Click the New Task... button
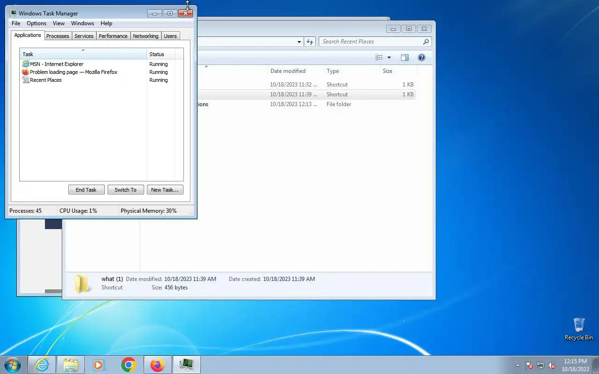The image size is (599, 374). point(165,190)
